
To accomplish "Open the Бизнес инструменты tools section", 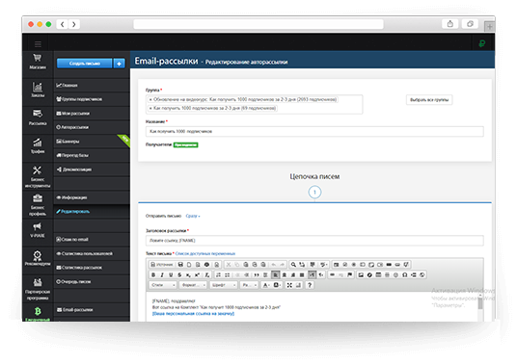I will click(x=38, y=176).
